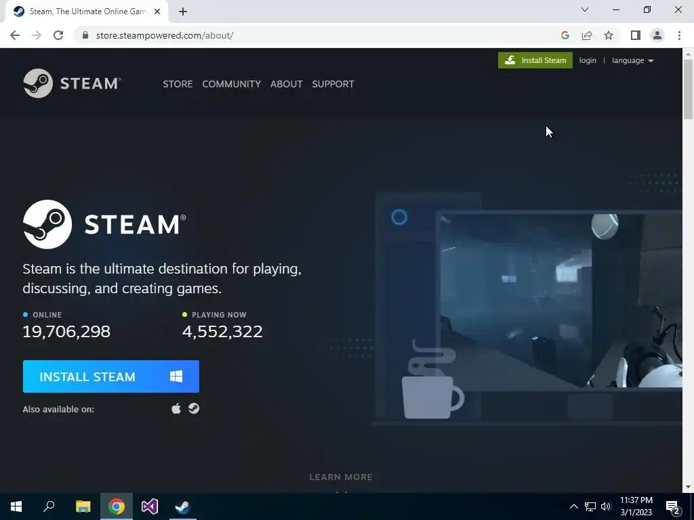Click the online count 19,706,298
This screenshot has width=694, height=520.
click(66, 332)
